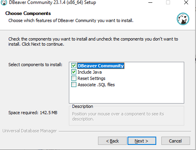Click the disabled maximize button
This screenshot has height=150, width=196.
pos(168,2)
